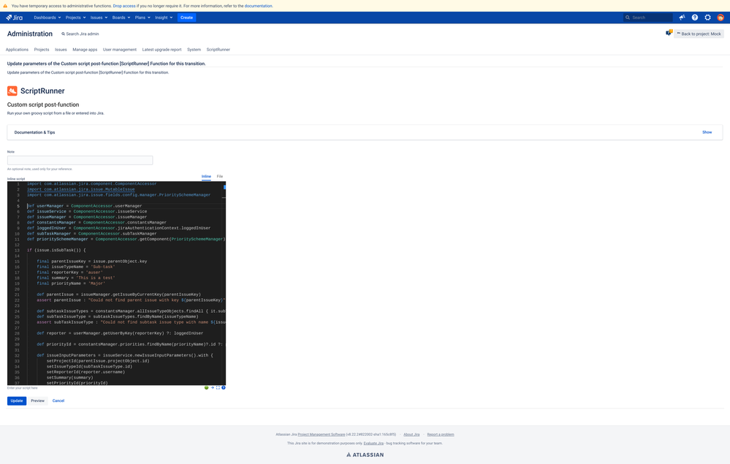Viewport: 730px width, 464px height.
Task: Focus the header Search field
Action: [x=648, y=18]
